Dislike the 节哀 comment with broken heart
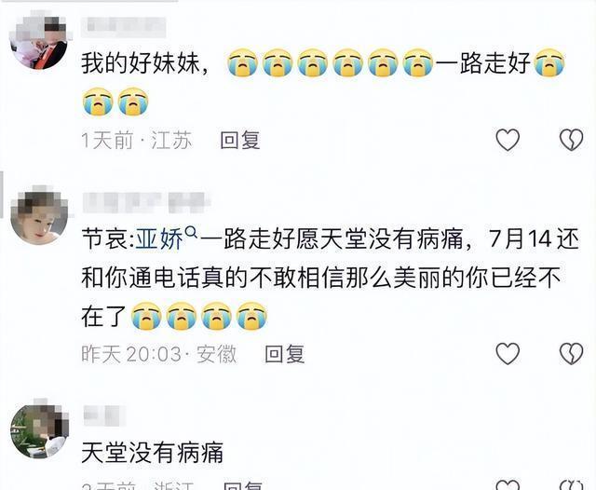 pyautogui.click(x=571, y=354)
